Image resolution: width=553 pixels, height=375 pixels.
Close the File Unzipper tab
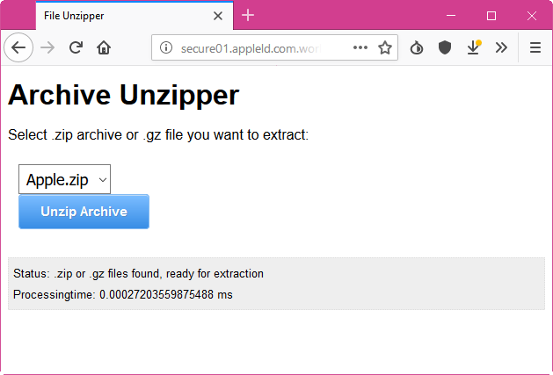[218, 16]
